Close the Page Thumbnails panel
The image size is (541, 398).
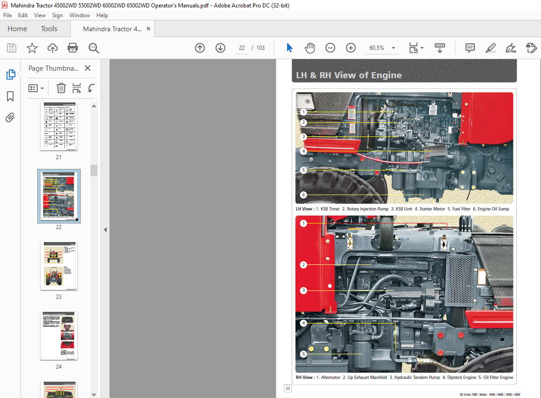pos(88,68)
